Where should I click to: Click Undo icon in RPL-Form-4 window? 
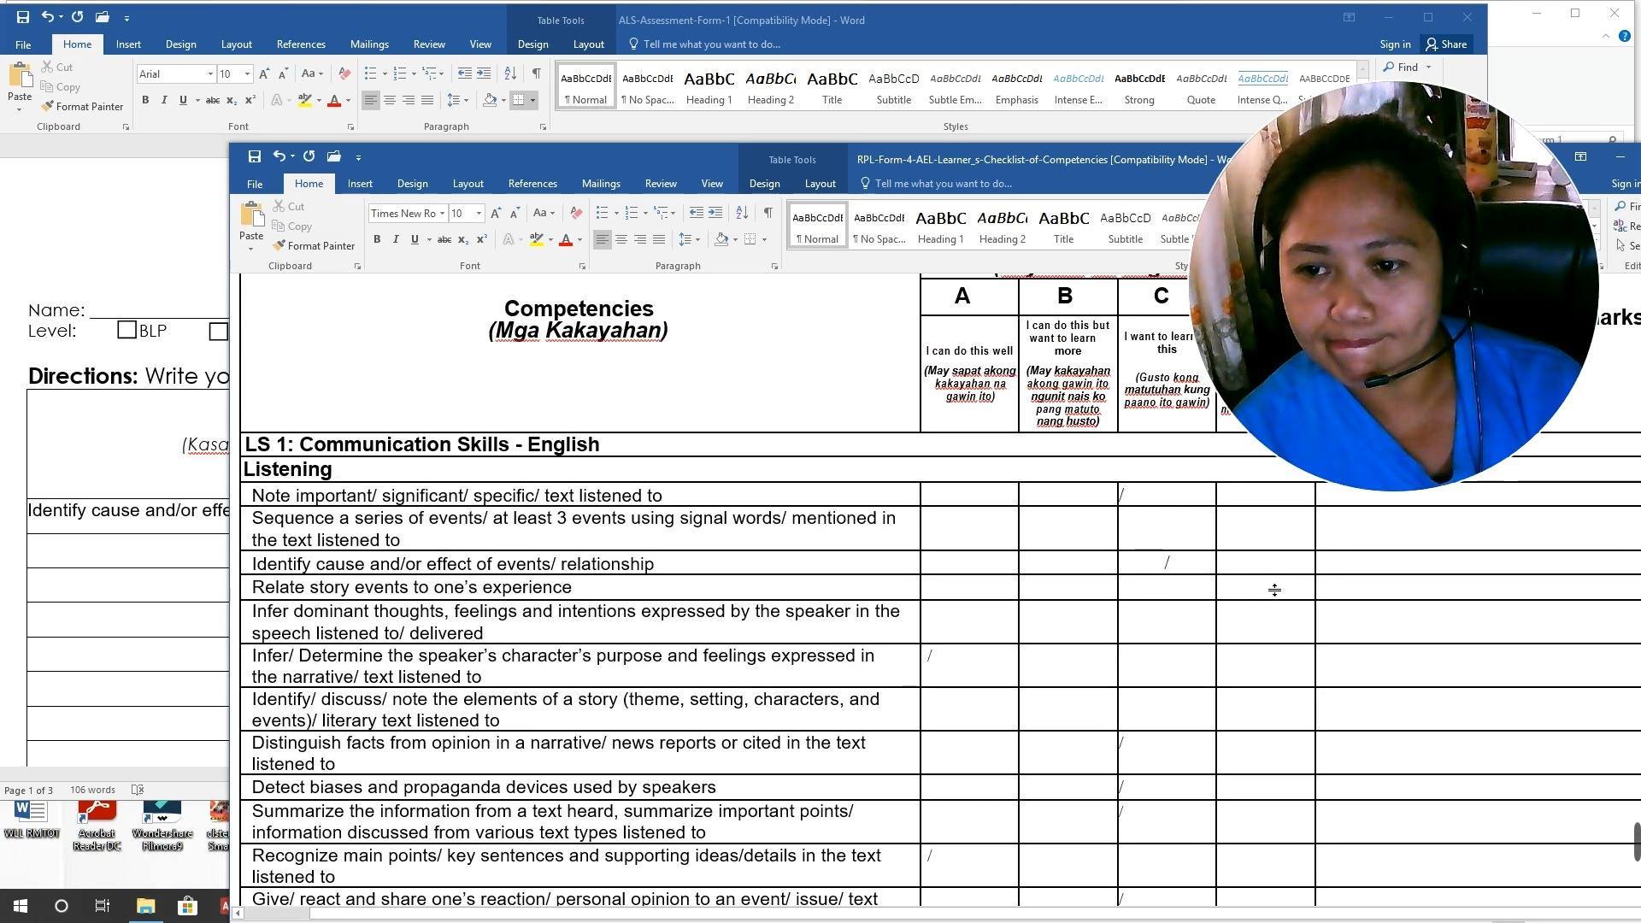point(279,156)
